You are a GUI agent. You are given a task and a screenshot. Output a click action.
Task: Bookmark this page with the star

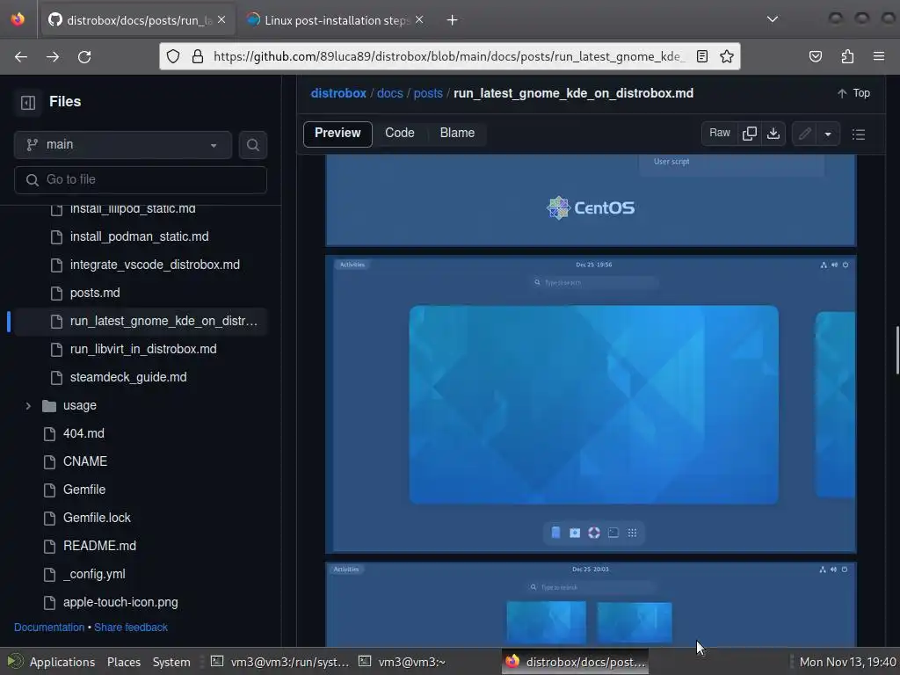tap(727, 56)
